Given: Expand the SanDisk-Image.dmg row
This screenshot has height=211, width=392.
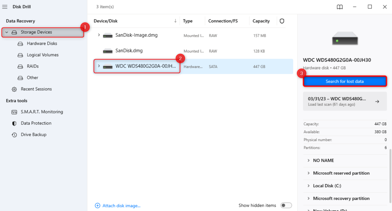Looking at the screenshot, I should coord(99,35).
